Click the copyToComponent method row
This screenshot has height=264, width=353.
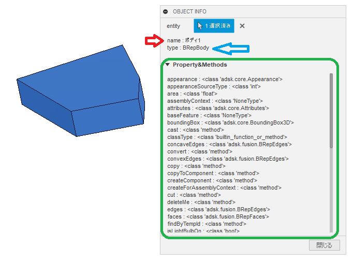(213, 173)
